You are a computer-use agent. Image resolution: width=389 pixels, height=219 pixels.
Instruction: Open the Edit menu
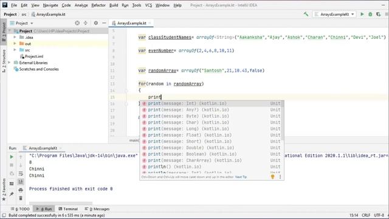(24, 5)
